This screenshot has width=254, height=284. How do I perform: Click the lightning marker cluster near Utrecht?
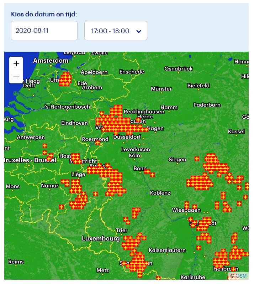(x=65, y=79)
